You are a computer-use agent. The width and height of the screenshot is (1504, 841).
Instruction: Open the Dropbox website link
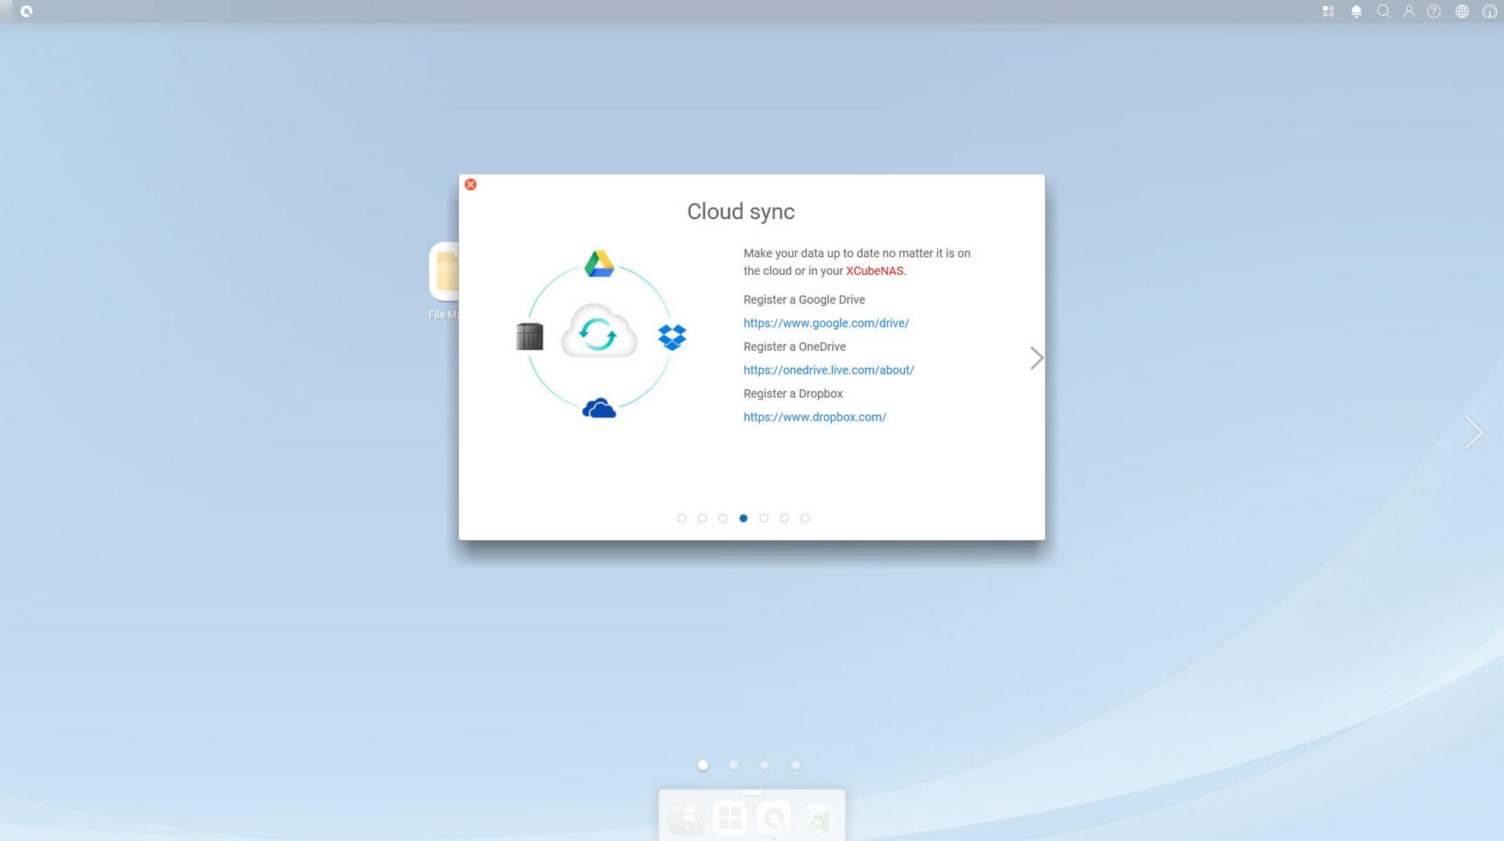point(815,417)
